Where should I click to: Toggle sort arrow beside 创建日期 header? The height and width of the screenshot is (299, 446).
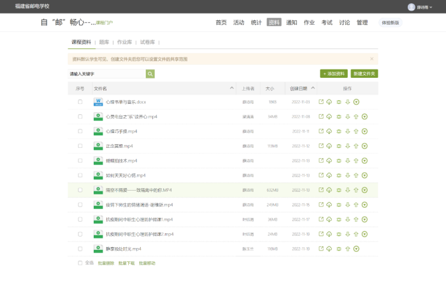tap(312, 88)
